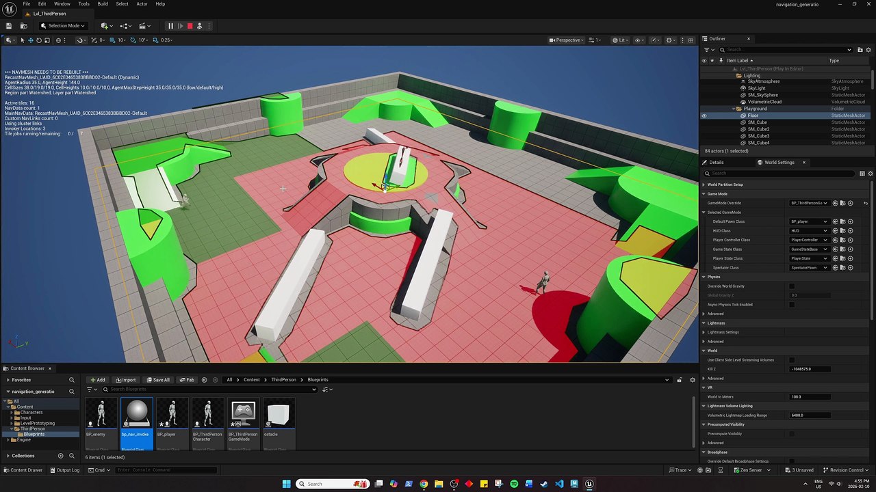Select the Rotate gizmo tool

pos(39,40)
